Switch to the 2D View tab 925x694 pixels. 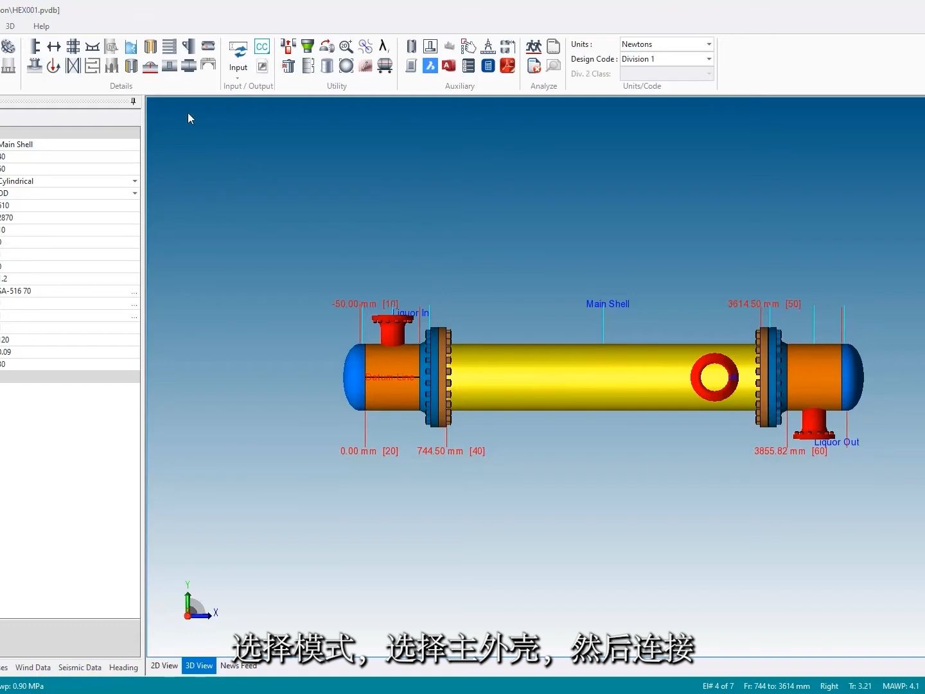click(x=164, y=666)
